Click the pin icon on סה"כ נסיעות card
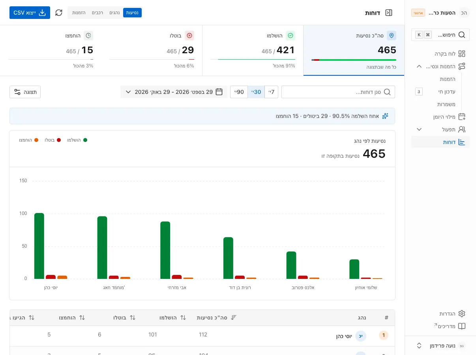Viewport: 476px width, 355px height. [392, 35]
